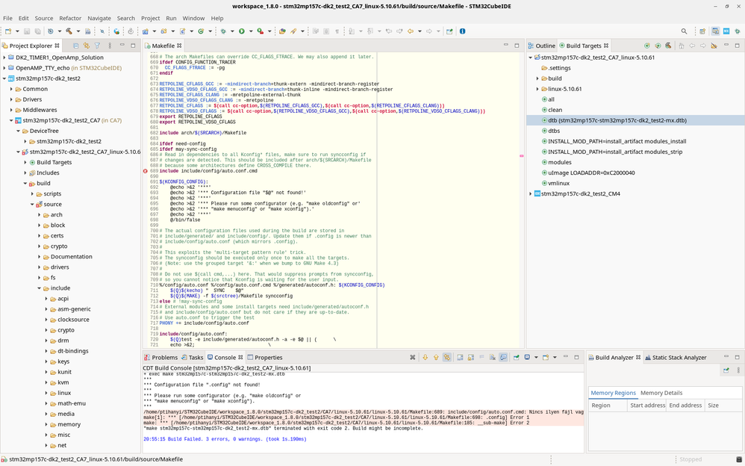Click the error marker on line 689
The image size is (745, 466).
tap(146, 171)
